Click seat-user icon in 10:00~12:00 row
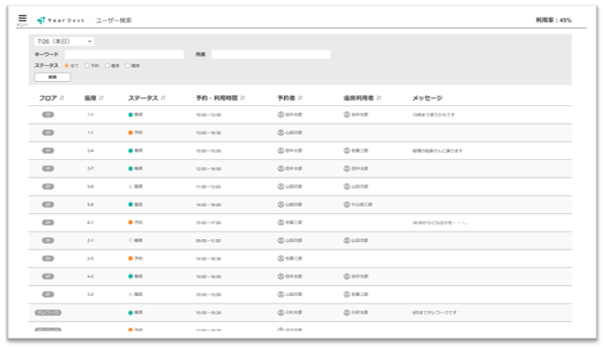The height and width of the screenshot is (349, 605). [346, 114]
